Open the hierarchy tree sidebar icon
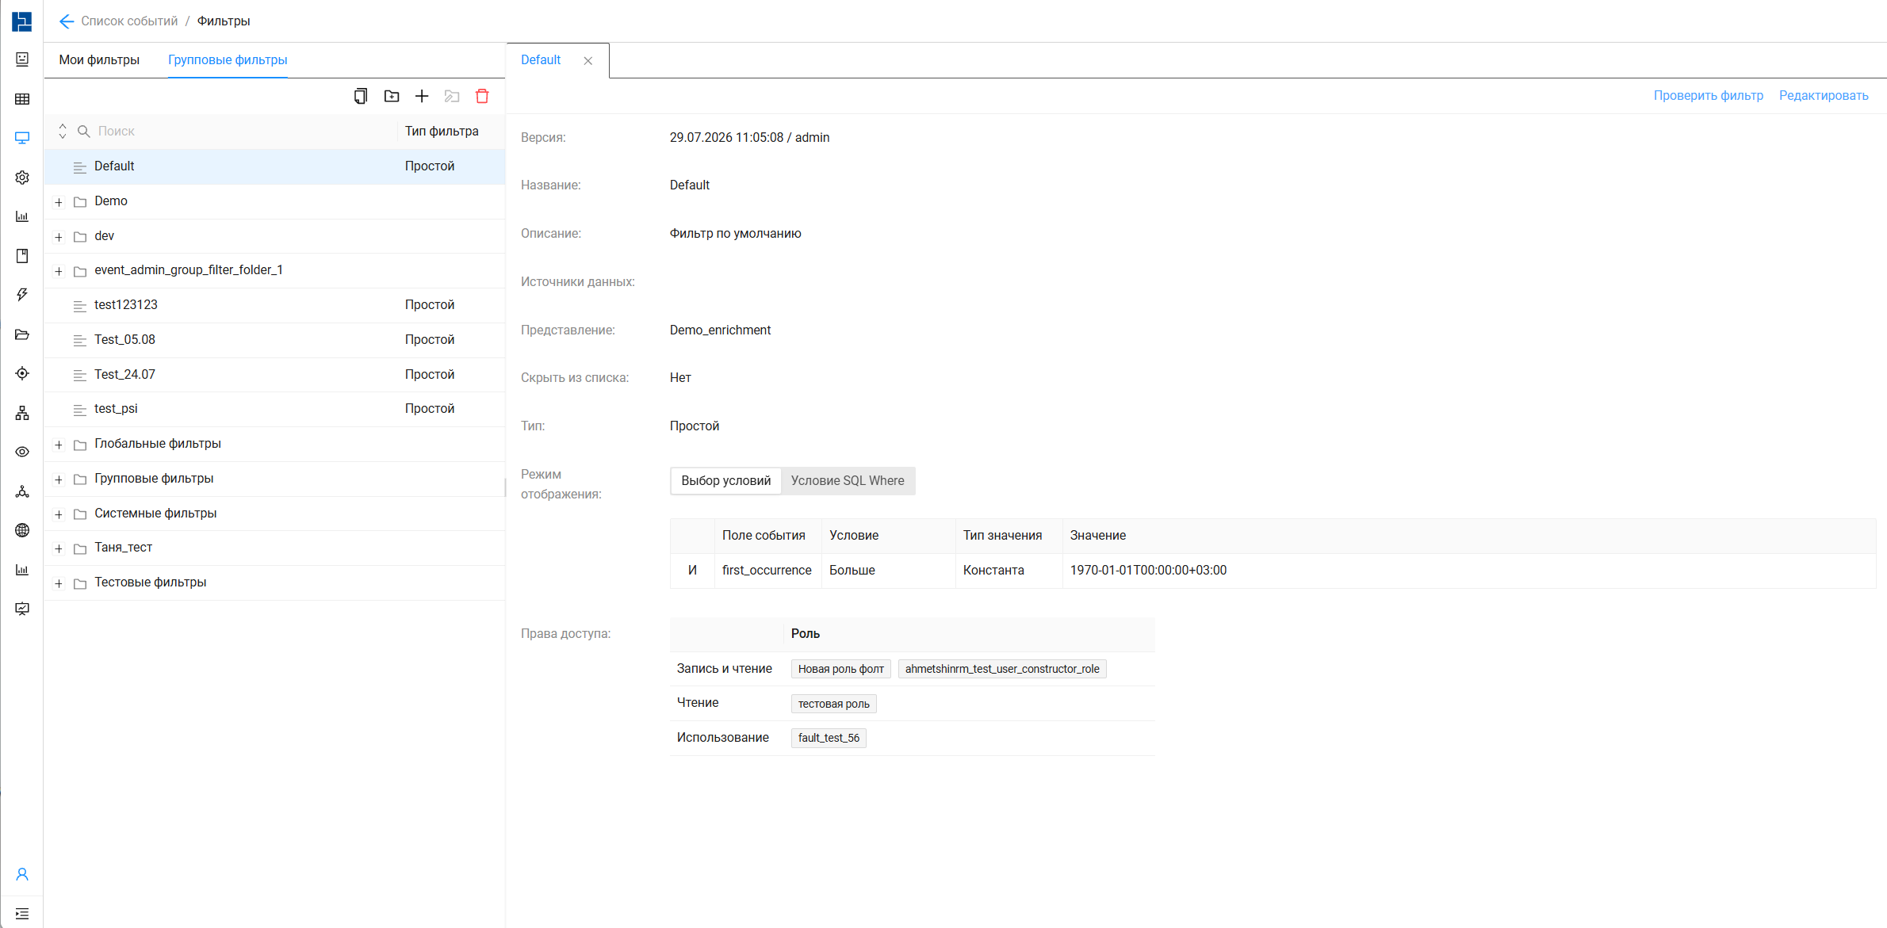This screenshot has width=1887, height=928. pos(22,413)
